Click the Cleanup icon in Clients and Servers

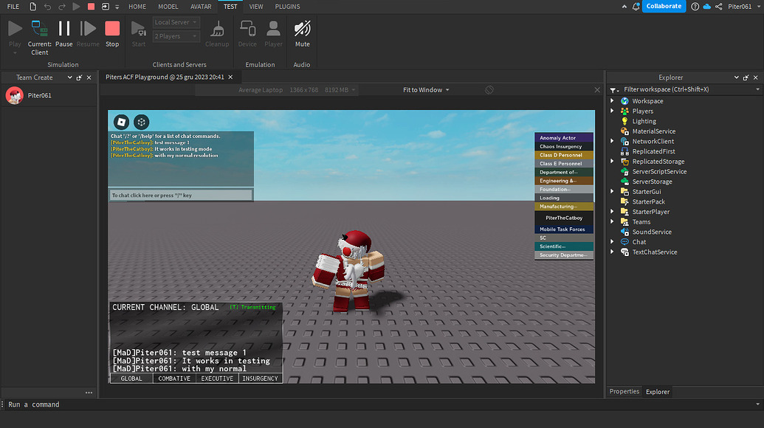click(217, 31)
